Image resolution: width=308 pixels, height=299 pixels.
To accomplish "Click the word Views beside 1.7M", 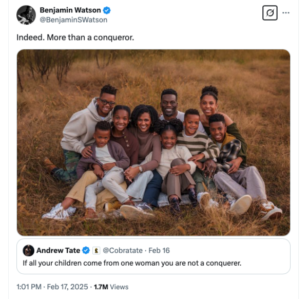I will pyautogui.click(x=118, y=287).
